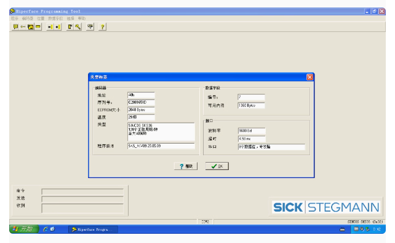
Task: Restore down the Hiperface Programming Tool window
Action: (x=375, y=11)
